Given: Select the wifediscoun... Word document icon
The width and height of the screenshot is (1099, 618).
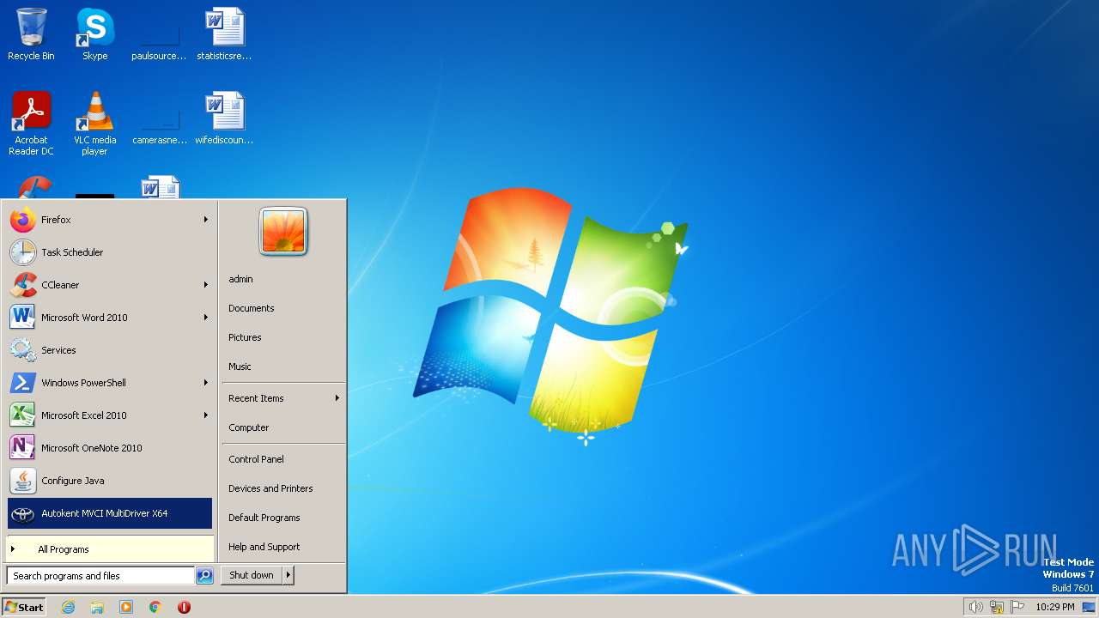Looking at the screenshot, I should click(224, 118).
